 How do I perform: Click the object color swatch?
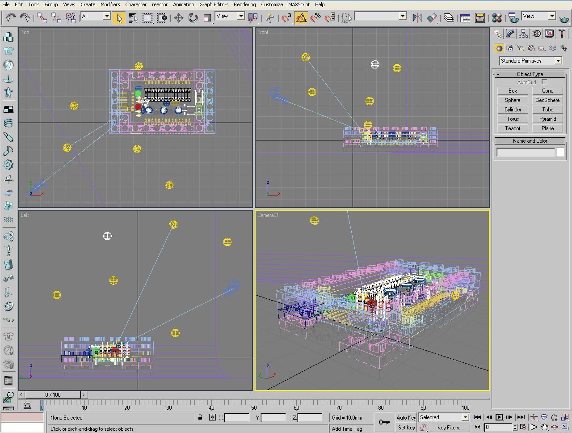tap(560, 153)
